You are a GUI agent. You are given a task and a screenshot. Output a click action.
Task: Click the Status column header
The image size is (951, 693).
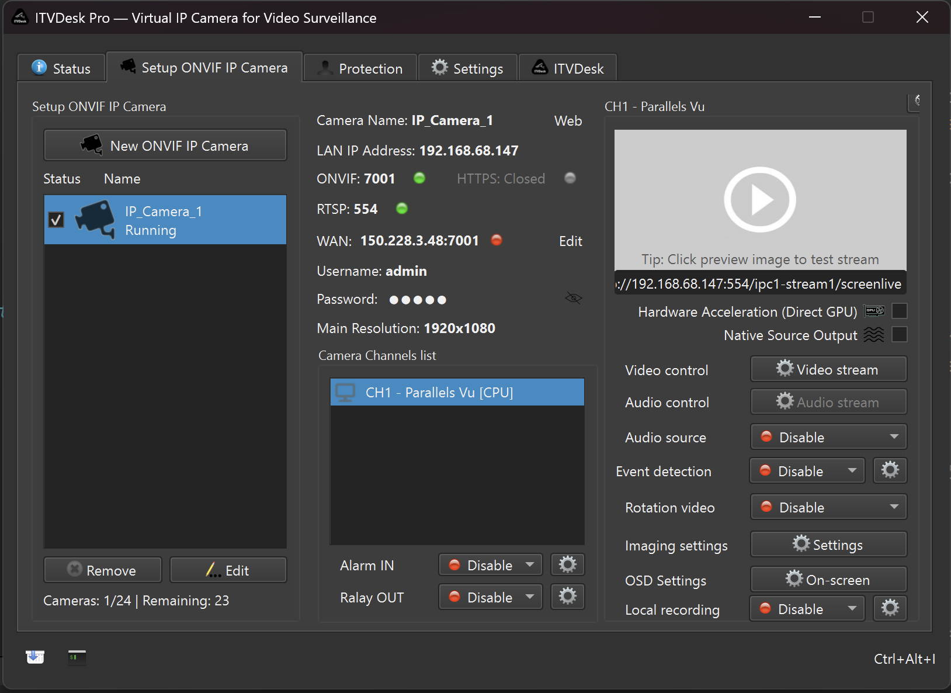pyautogui.click(x=62, y=179)
